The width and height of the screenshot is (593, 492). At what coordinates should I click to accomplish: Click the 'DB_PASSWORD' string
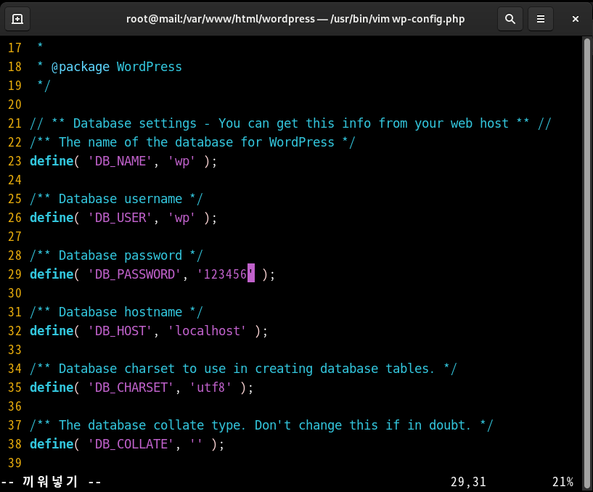[134, 274]
